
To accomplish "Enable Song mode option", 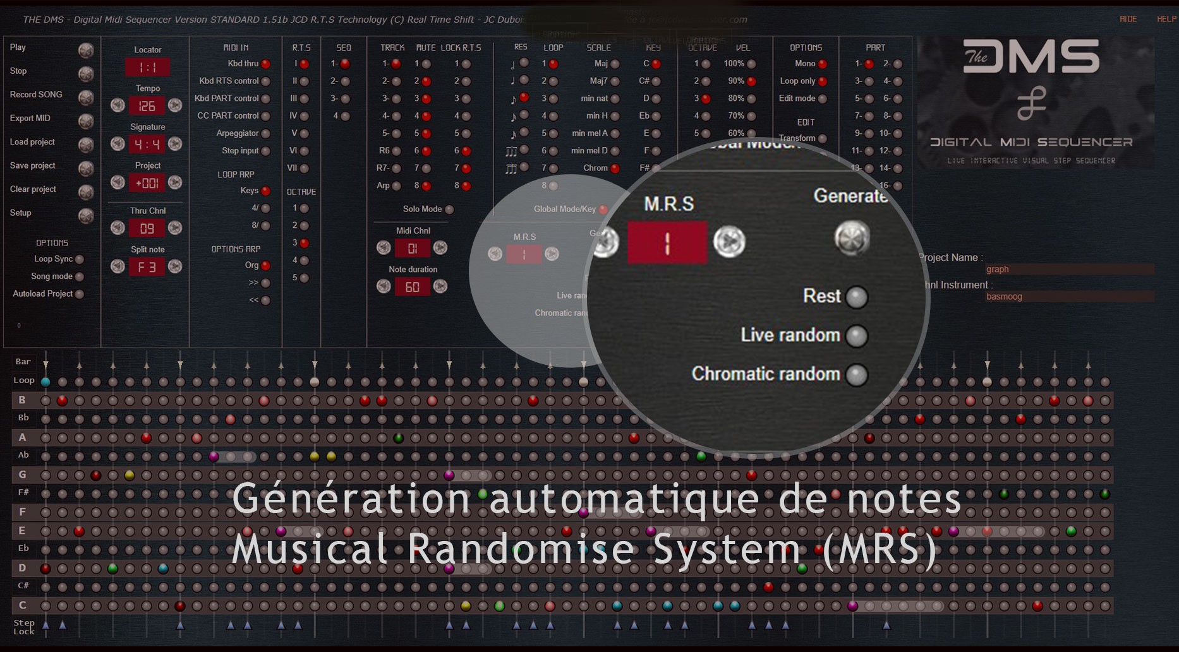I will pos(80,276).
